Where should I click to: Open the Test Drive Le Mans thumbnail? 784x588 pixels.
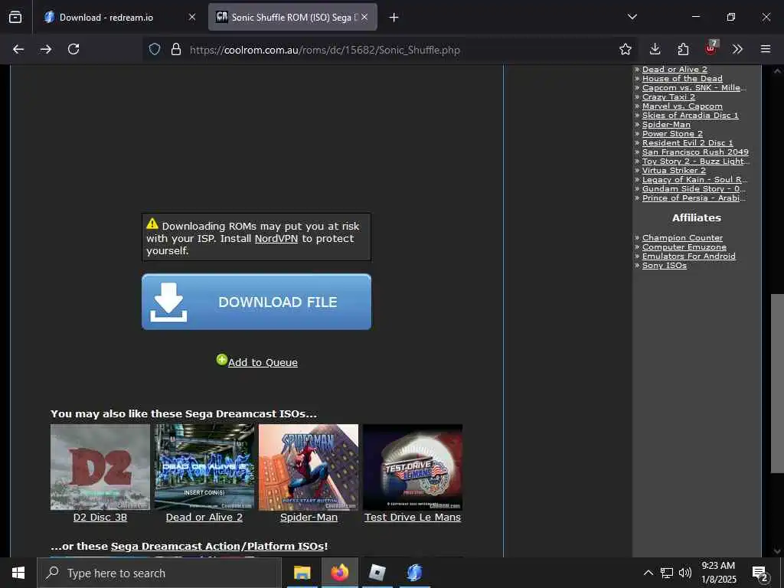pyautogui.click(x=413, y=467)
